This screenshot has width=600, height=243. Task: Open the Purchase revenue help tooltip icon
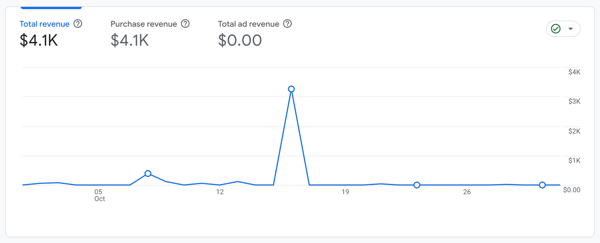point(185,24)
